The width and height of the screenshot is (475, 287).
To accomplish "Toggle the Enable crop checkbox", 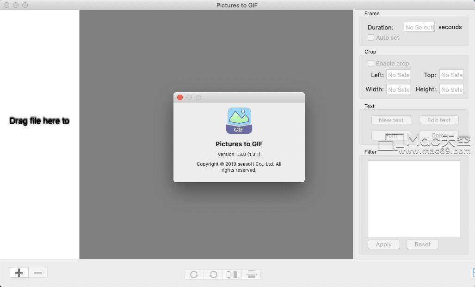I will click(371, 63).
